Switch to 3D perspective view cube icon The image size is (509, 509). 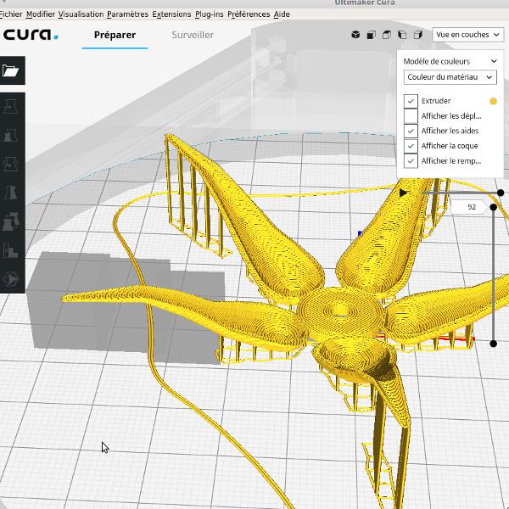[x=355, y=35]
